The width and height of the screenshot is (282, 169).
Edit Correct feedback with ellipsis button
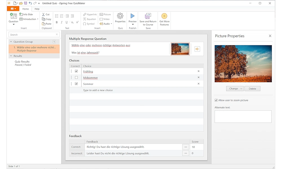click(186, 147)
